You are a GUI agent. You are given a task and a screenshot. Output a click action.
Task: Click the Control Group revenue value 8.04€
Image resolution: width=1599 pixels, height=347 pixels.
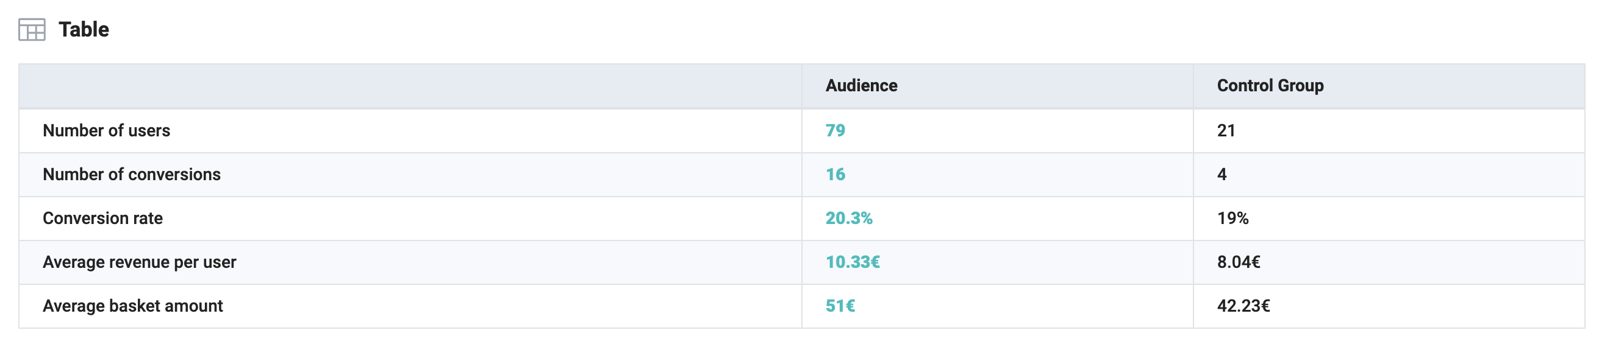click(x=1239, y=262)
